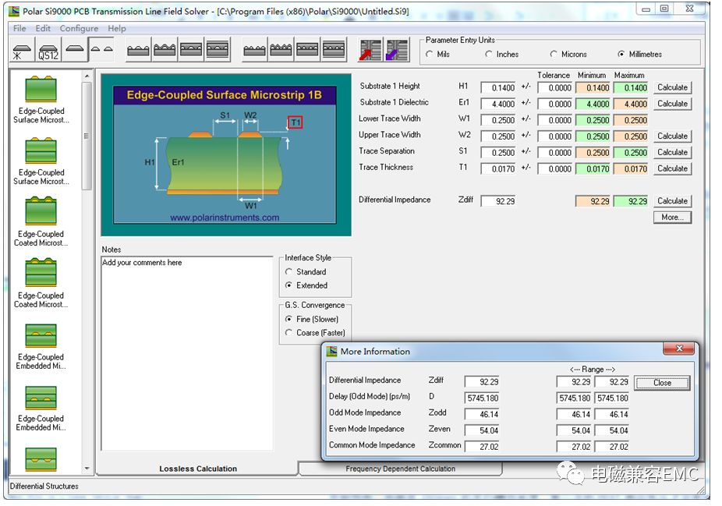Click the Delay 5745.180 value field
This screenshot has width=722, height=506.
482,398
